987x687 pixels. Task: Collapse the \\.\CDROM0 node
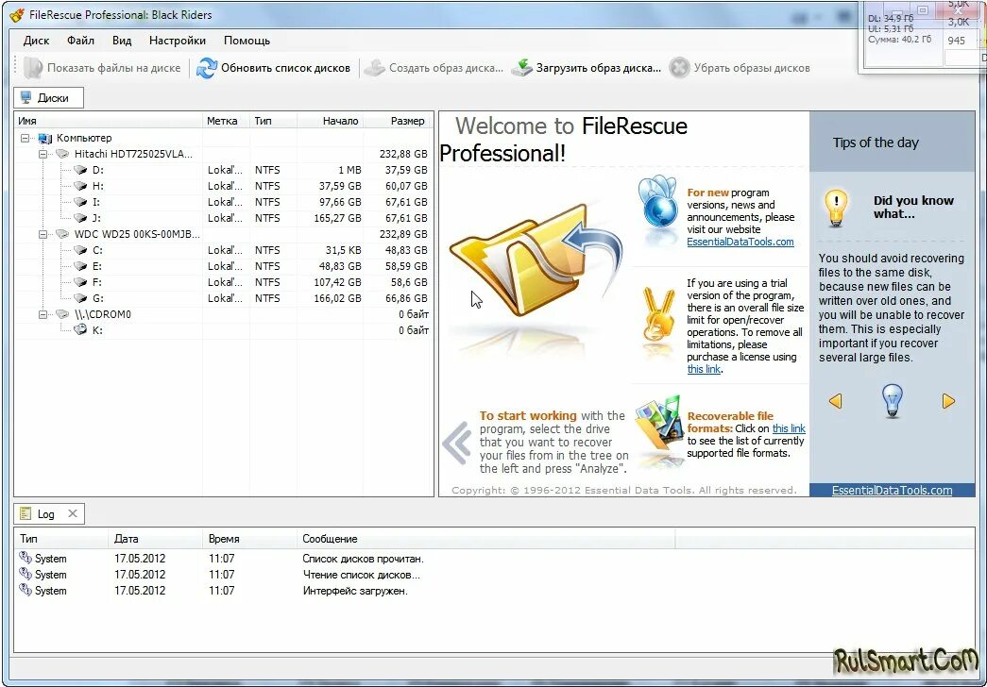(43, 314)
